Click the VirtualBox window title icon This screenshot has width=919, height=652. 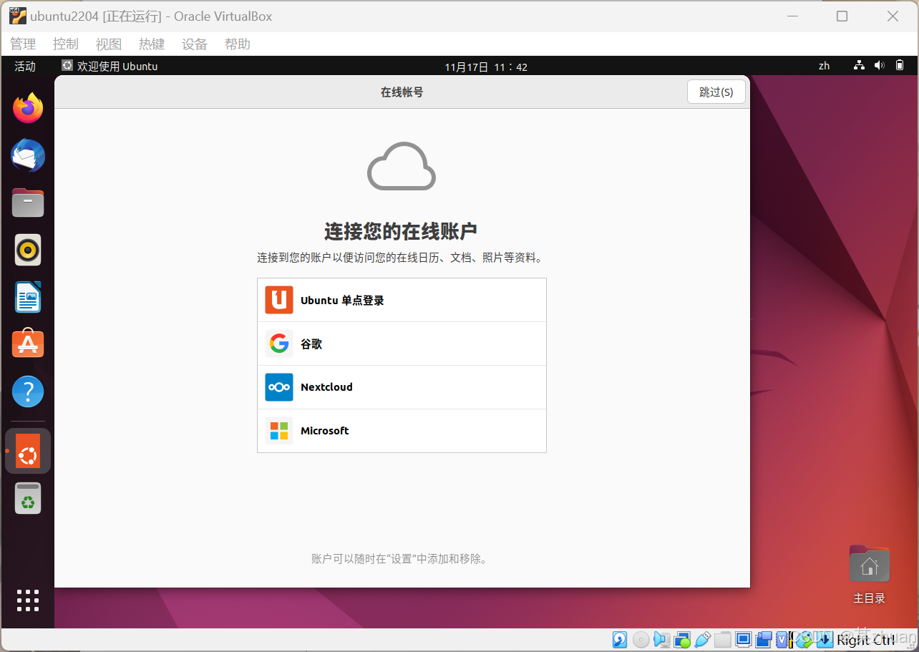tap(18, 16)
